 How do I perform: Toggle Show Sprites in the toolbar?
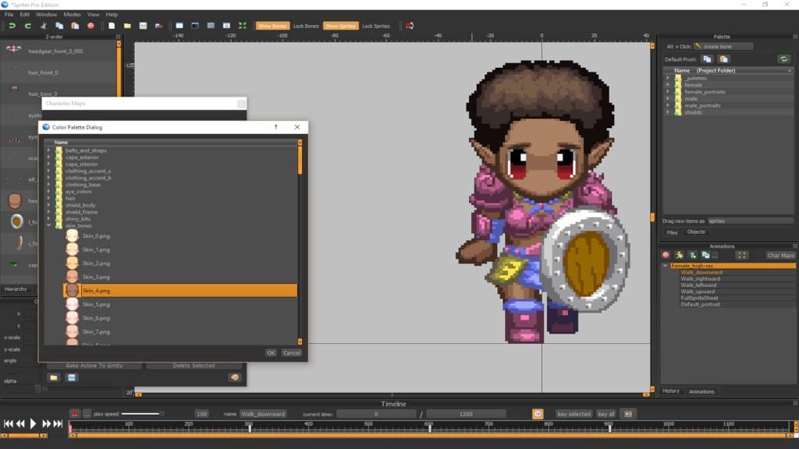coord(340,26)
